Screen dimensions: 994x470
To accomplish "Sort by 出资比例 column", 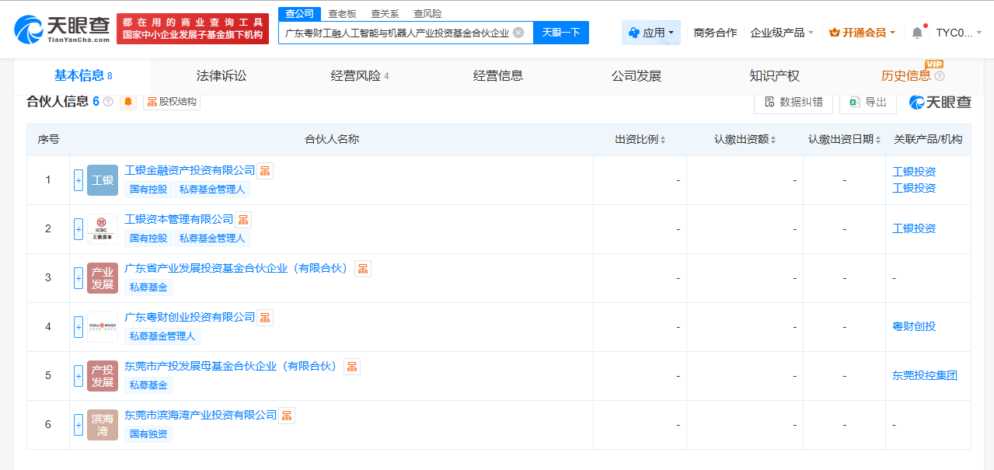I will point(640,140).
